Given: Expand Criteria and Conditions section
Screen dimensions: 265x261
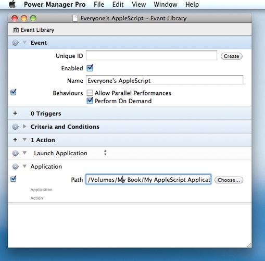Looking at the screenshot, I should point(24,126).
